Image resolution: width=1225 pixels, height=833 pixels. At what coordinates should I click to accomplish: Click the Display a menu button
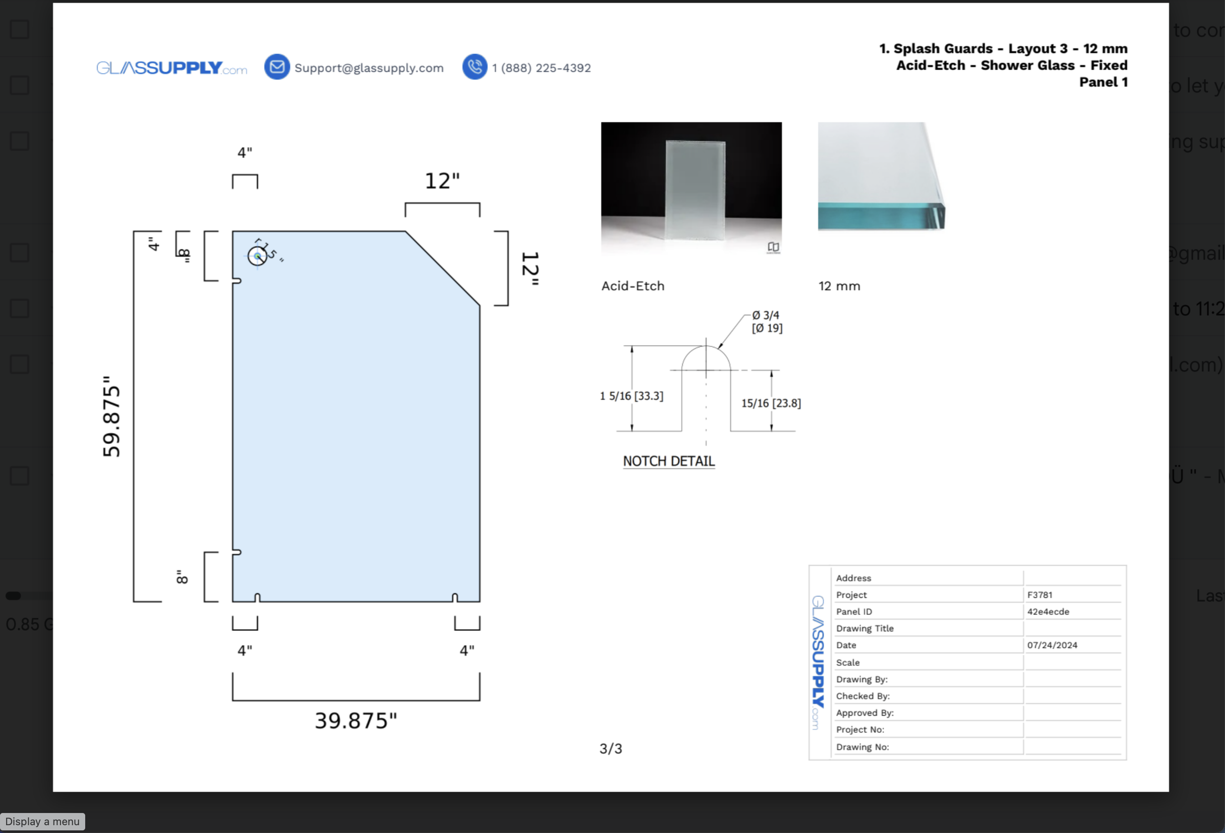pos(43,821)
